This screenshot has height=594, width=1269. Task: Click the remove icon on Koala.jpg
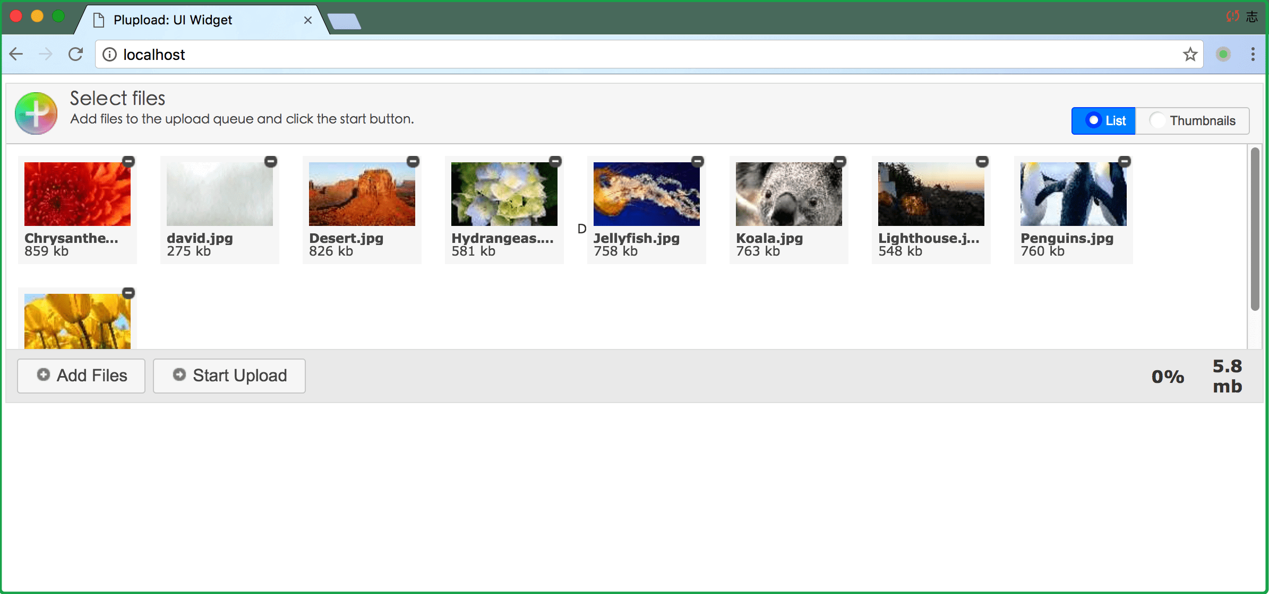840,161
